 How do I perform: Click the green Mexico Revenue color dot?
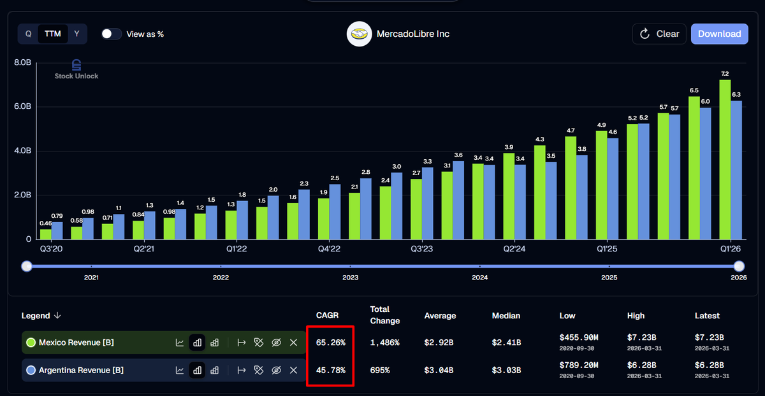tap(31, 343)
